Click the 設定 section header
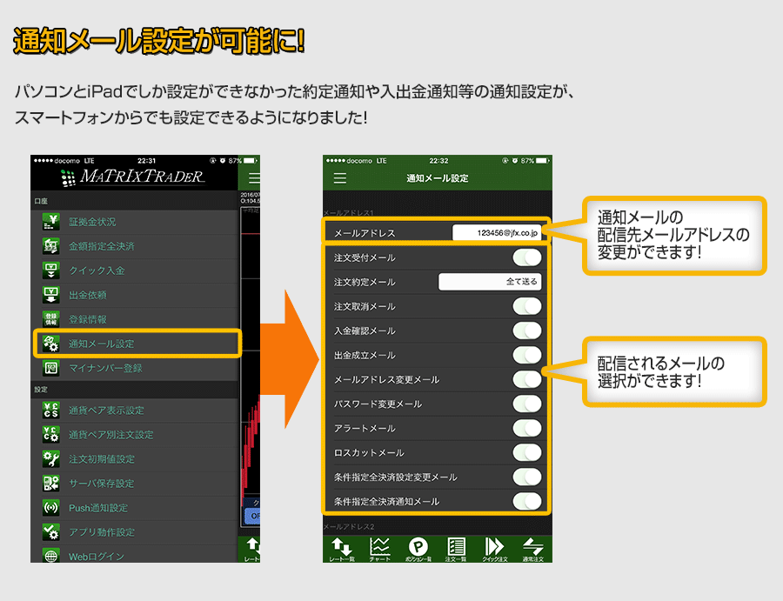Image resolution: width=783 pixels, height=601 pixels. 41,390
